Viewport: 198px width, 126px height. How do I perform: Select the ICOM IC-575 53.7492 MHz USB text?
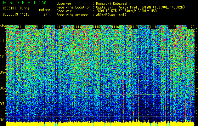tap(126, 11)
